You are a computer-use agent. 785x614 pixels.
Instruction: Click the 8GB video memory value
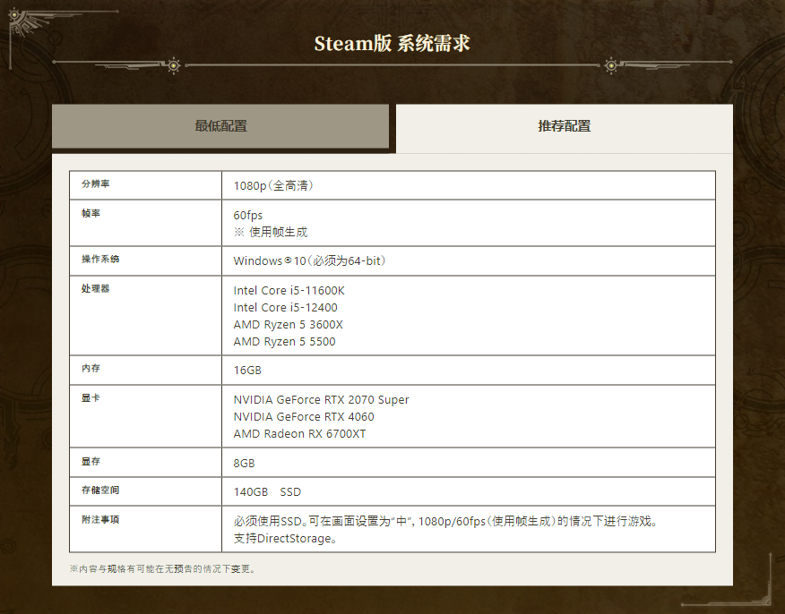click(244, 463)
